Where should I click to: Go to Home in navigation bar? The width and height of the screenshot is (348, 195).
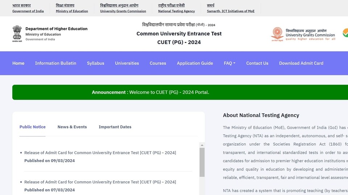18,63
